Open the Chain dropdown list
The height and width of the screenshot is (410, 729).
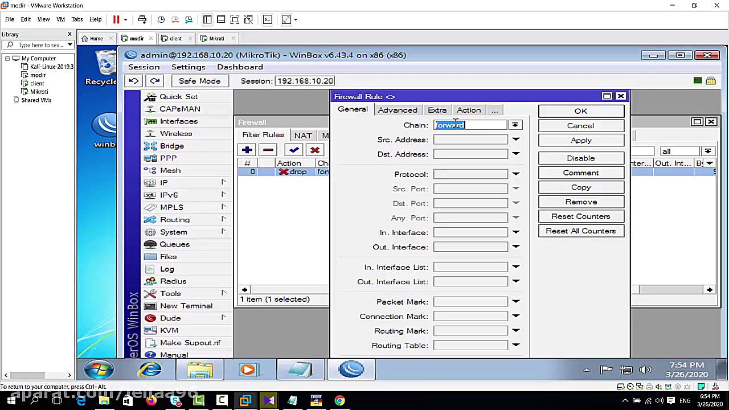(515, 125)
